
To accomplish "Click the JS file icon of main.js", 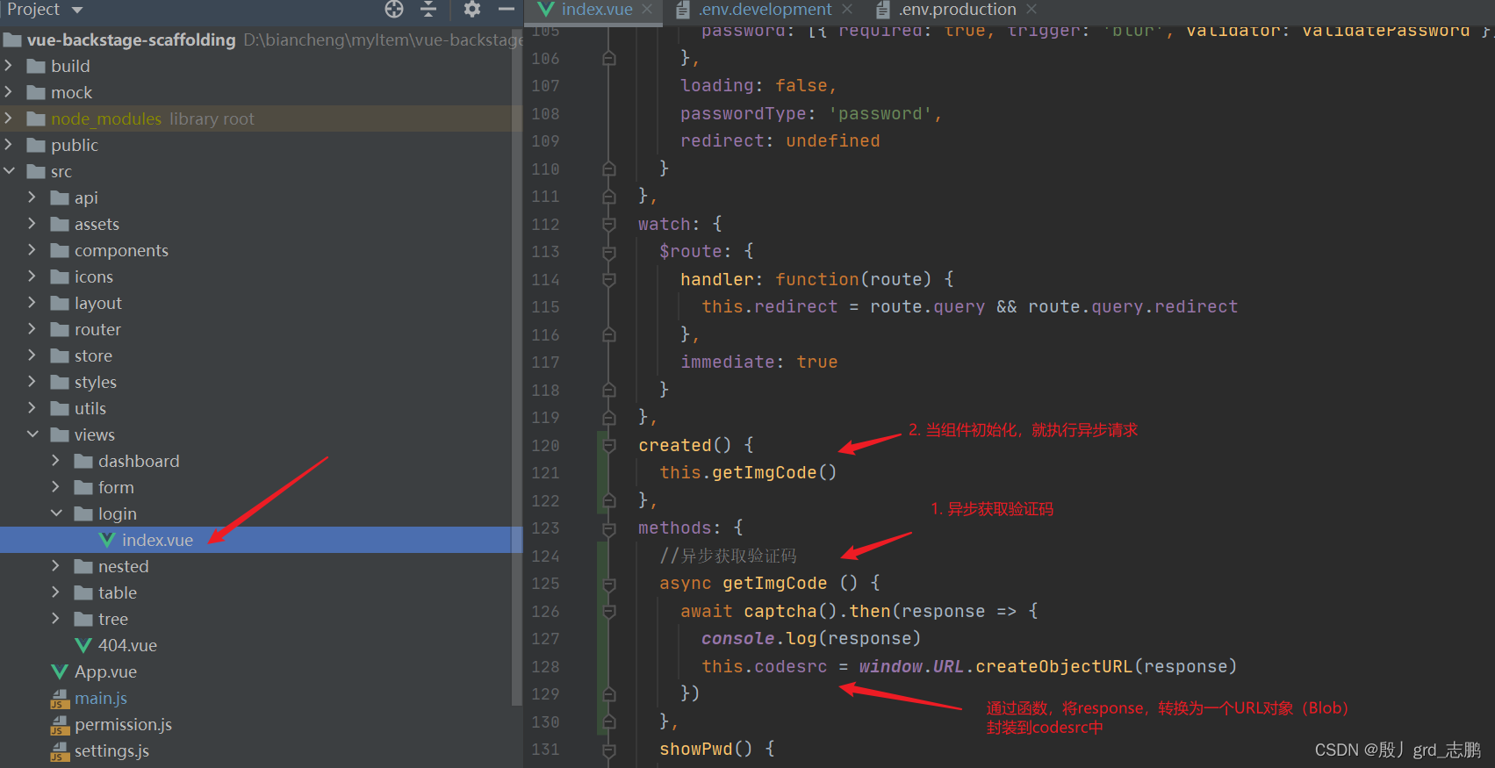I will tap(60, 699).
